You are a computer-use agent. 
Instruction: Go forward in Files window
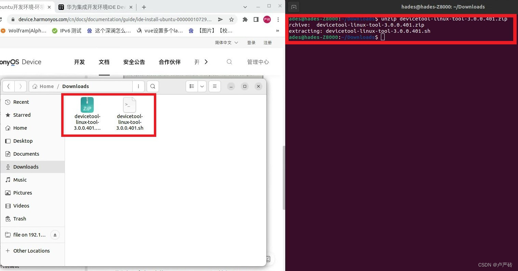21,86
